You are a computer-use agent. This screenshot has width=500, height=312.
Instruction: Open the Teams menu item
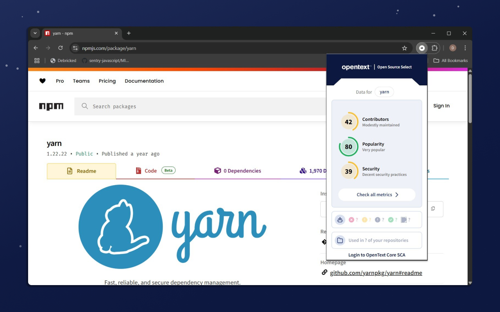[x=81, y=81]
